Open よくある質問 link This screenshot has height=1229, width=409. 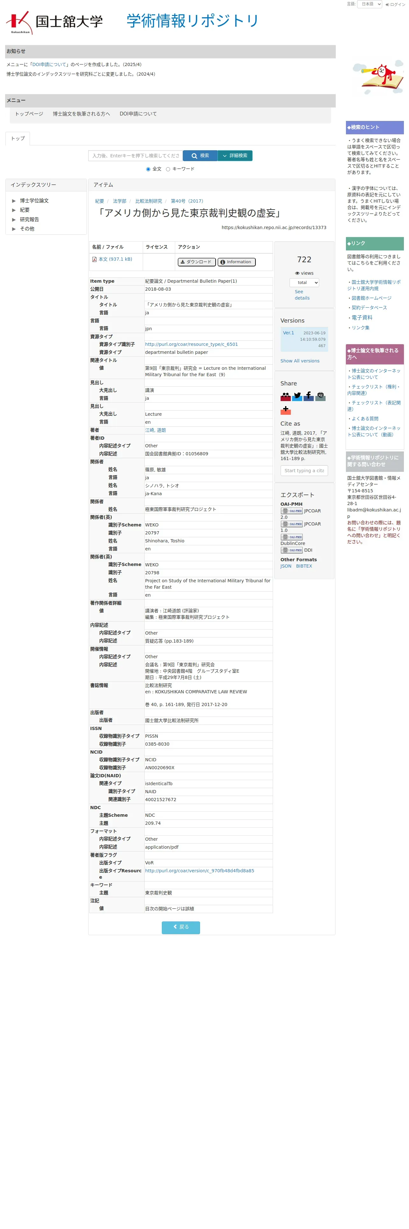point(365,419)
